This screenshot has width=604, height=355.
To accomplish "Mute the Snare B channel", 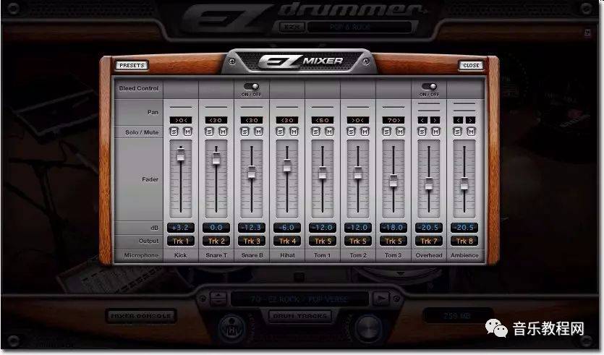I will click(x=258, y=132).
